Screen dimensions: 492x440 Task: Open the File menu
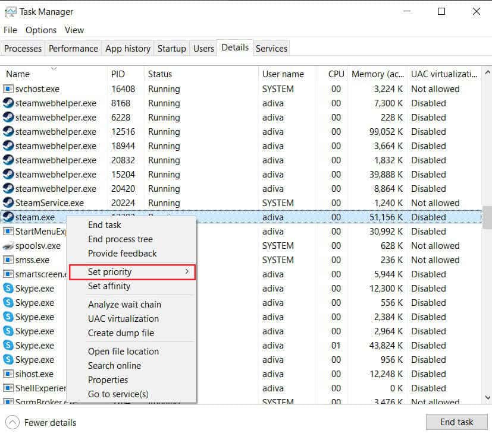click(x=10, y=30)
